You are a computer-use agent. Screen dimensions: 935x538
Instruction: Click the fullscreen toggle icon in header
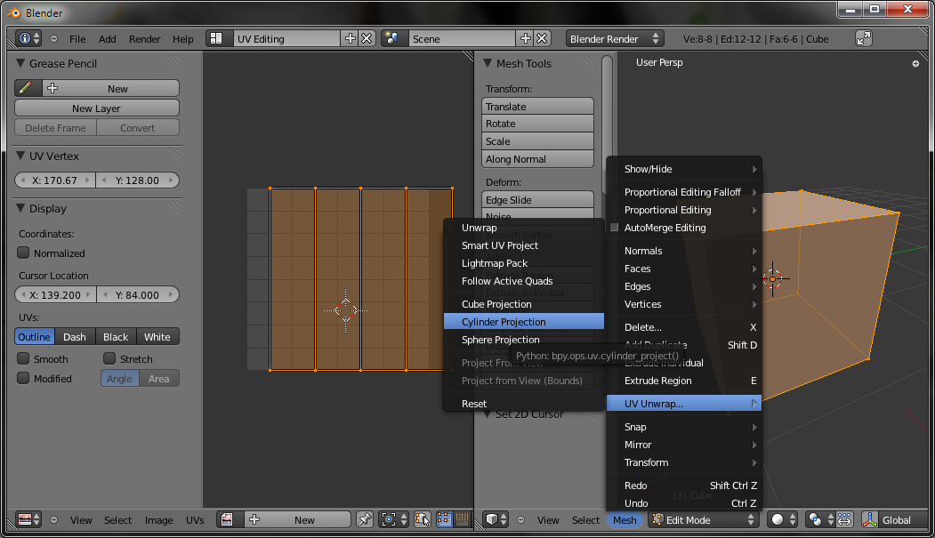click(864, 38)
